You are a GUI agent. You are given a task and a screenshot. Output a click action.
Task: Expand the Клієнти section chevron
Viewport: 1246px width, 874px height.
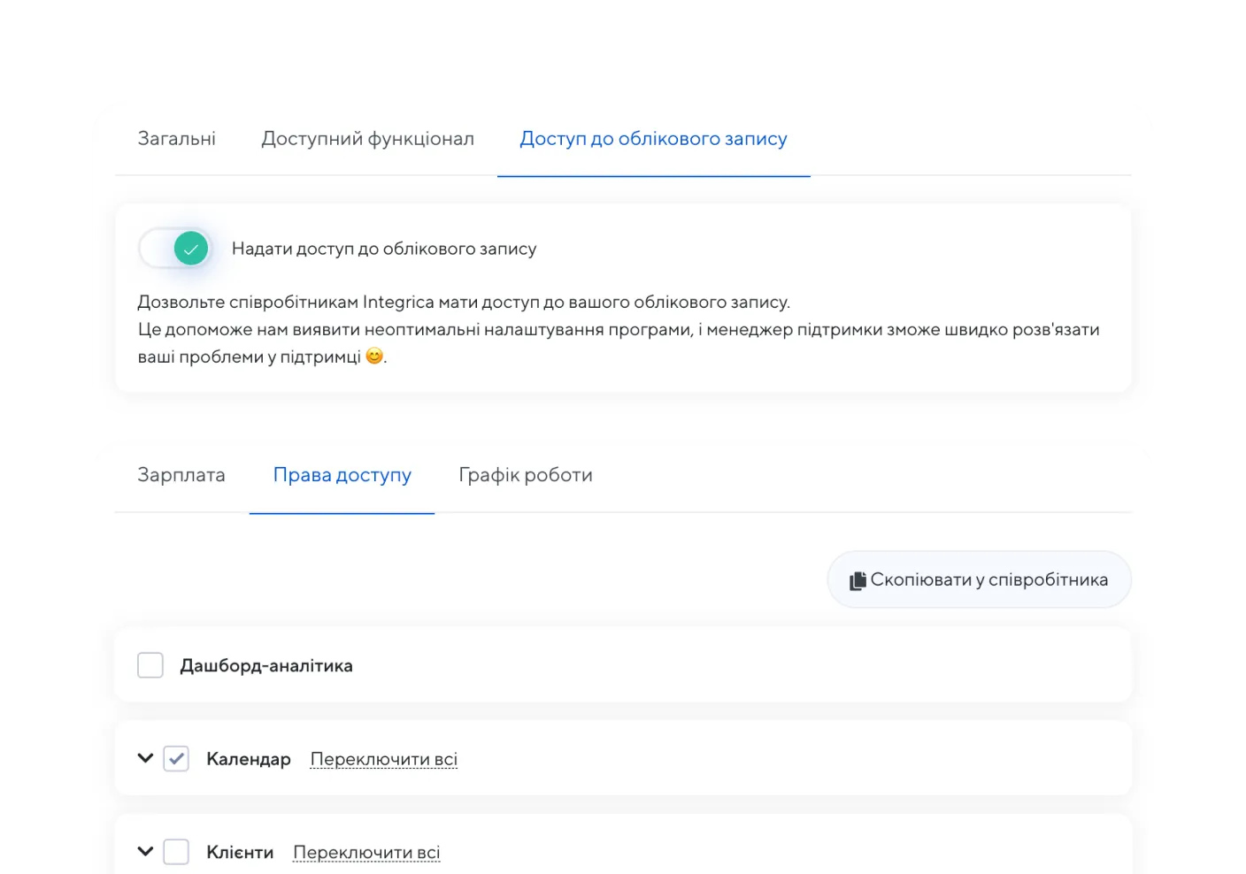pyautogui.click(x=145, y=852)
